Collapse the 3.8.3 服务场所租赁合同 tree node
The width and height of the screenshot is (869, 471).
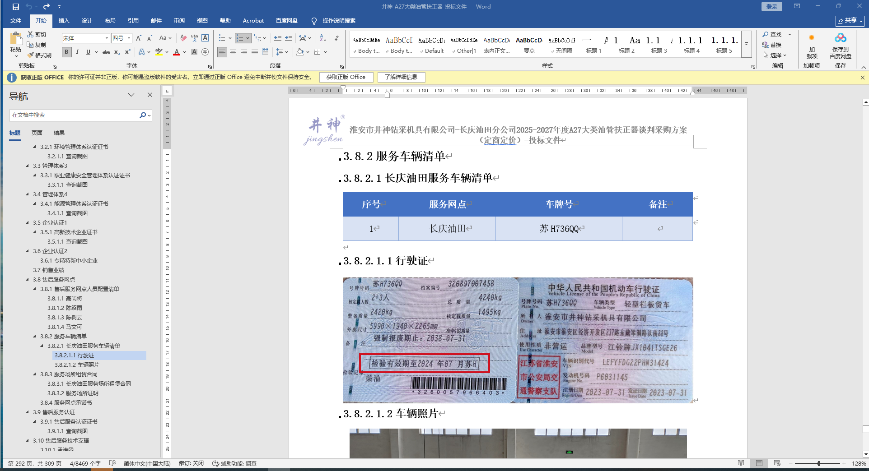pyautogui.click(x=35, y=374)
